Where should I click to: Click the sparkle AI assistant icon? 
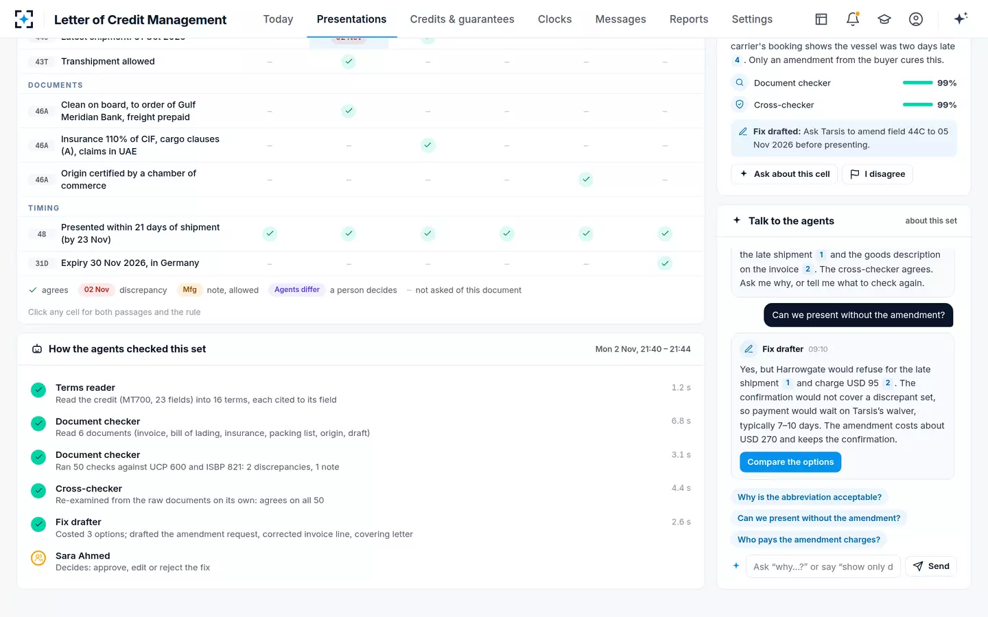tap(961, 19)
